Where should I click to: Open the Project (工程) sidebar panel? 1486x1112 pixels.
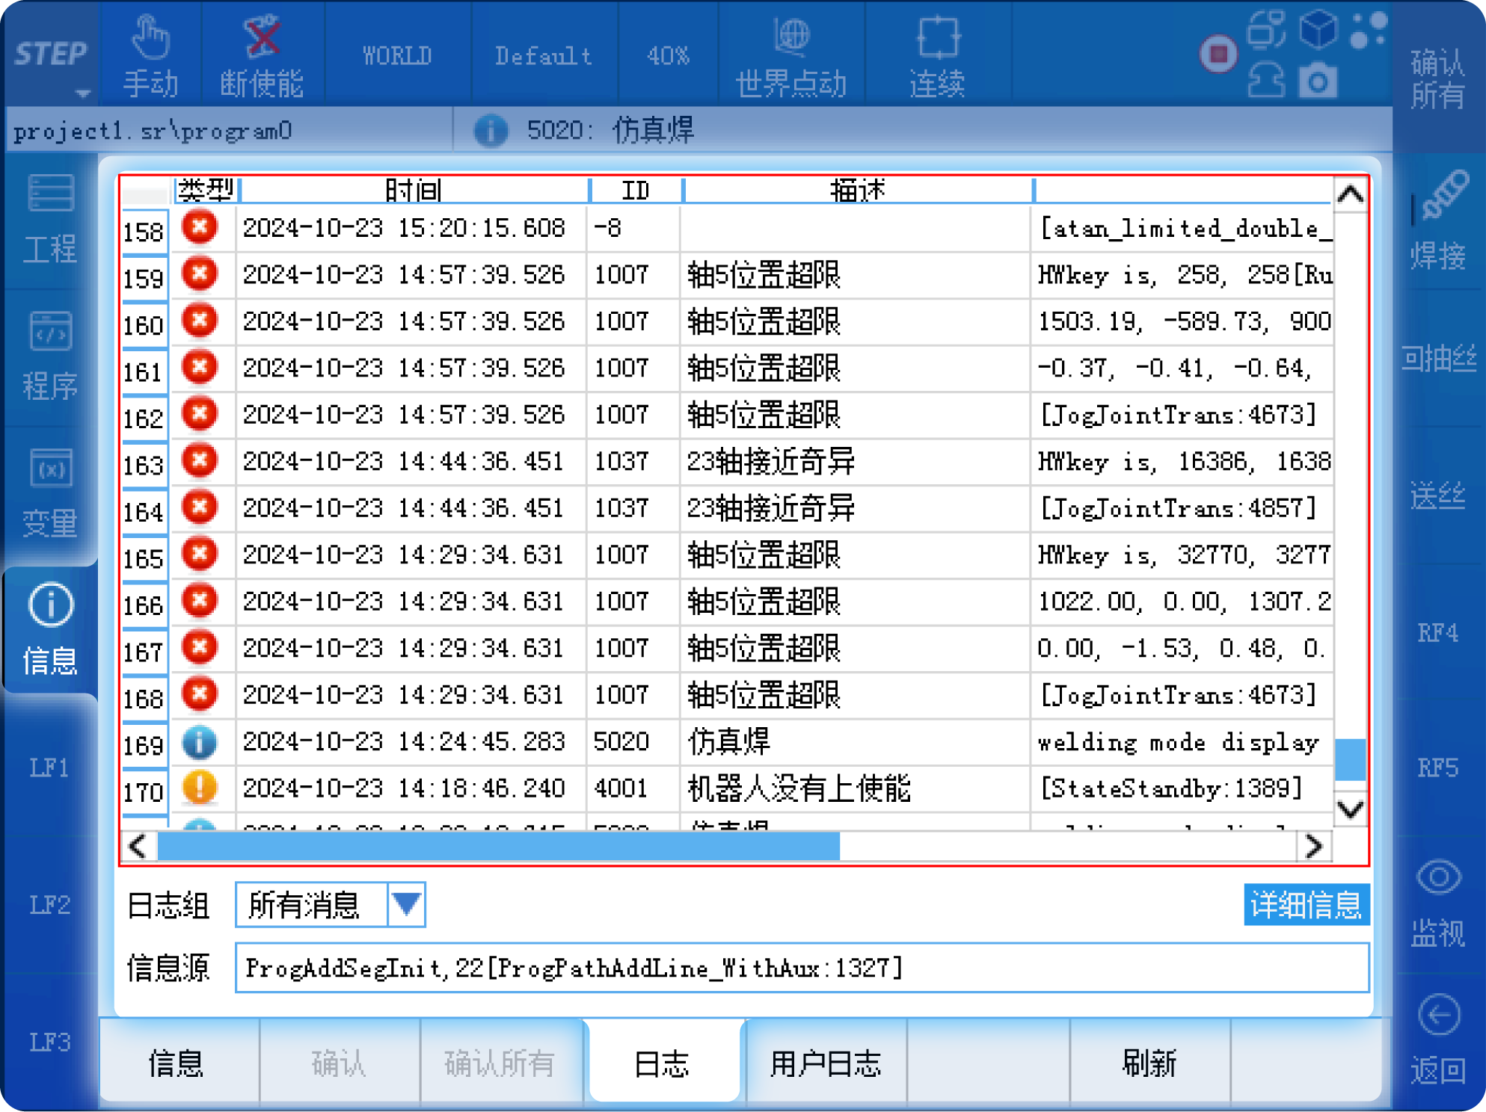point(50,220)
